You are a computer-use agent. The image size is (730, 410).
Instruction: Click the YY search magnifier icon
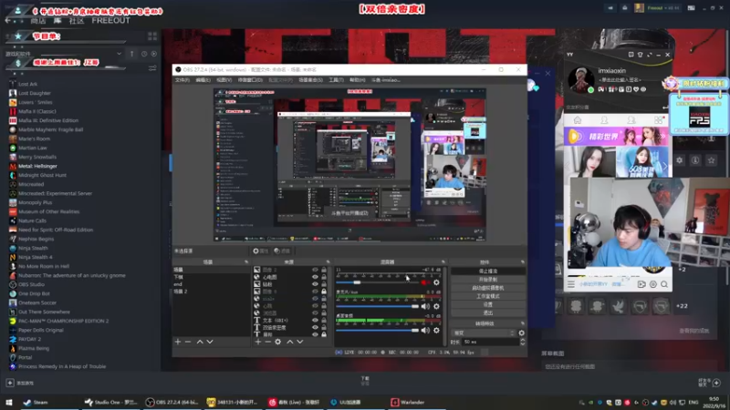pyautogui.click(x=664, y=284)
